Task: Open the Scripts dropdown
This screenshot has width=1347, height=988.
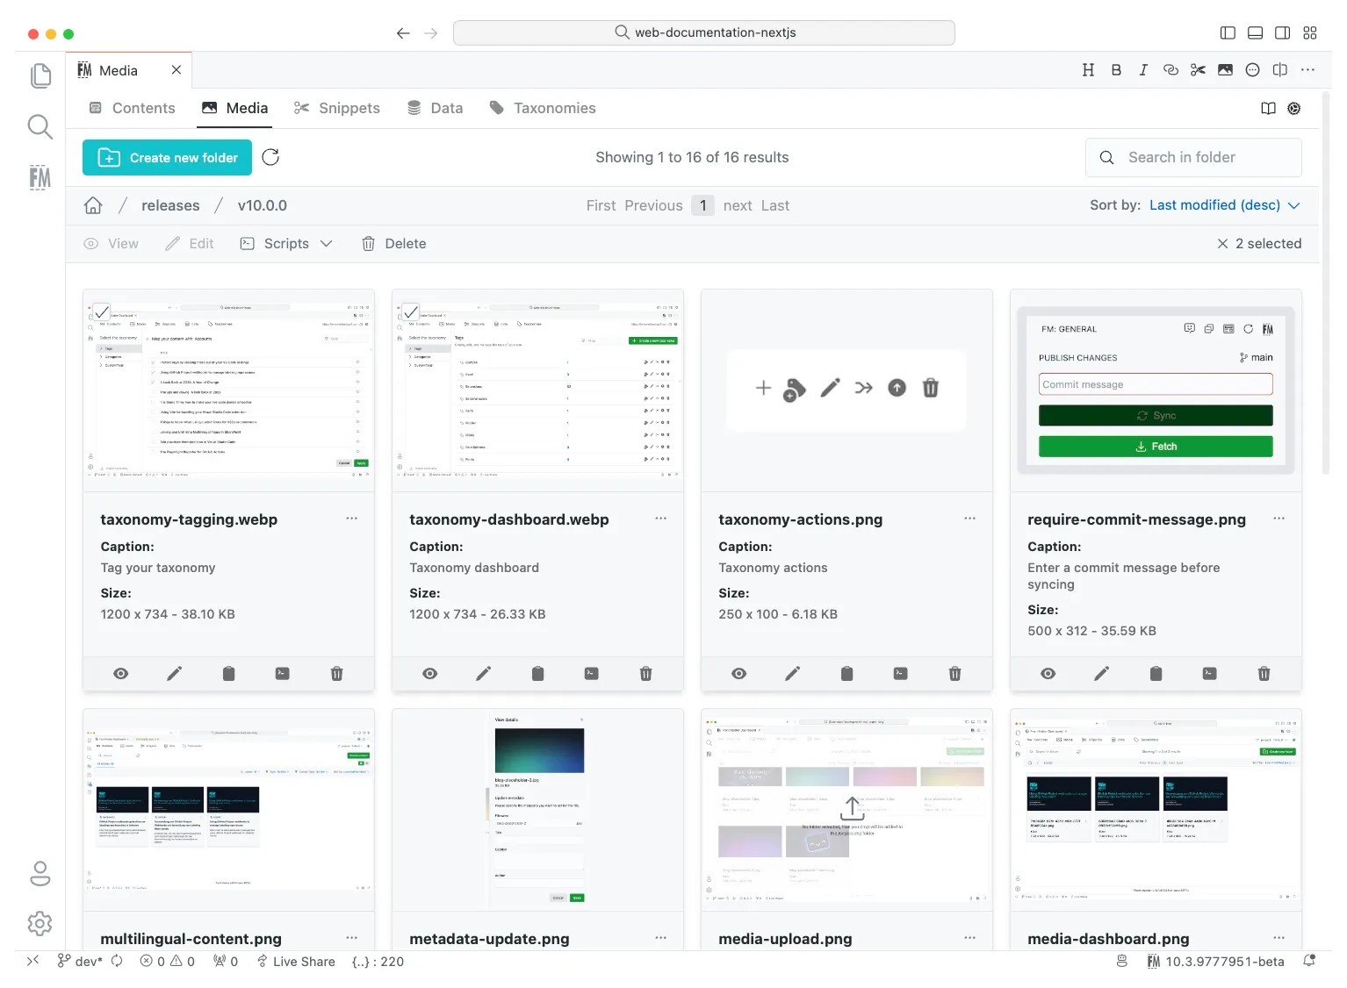Action: click(286, 244)
